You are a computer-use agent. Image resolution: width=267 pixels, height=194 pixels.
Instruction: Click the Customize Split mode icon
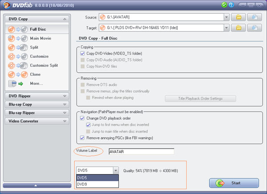tap(18, 65)
